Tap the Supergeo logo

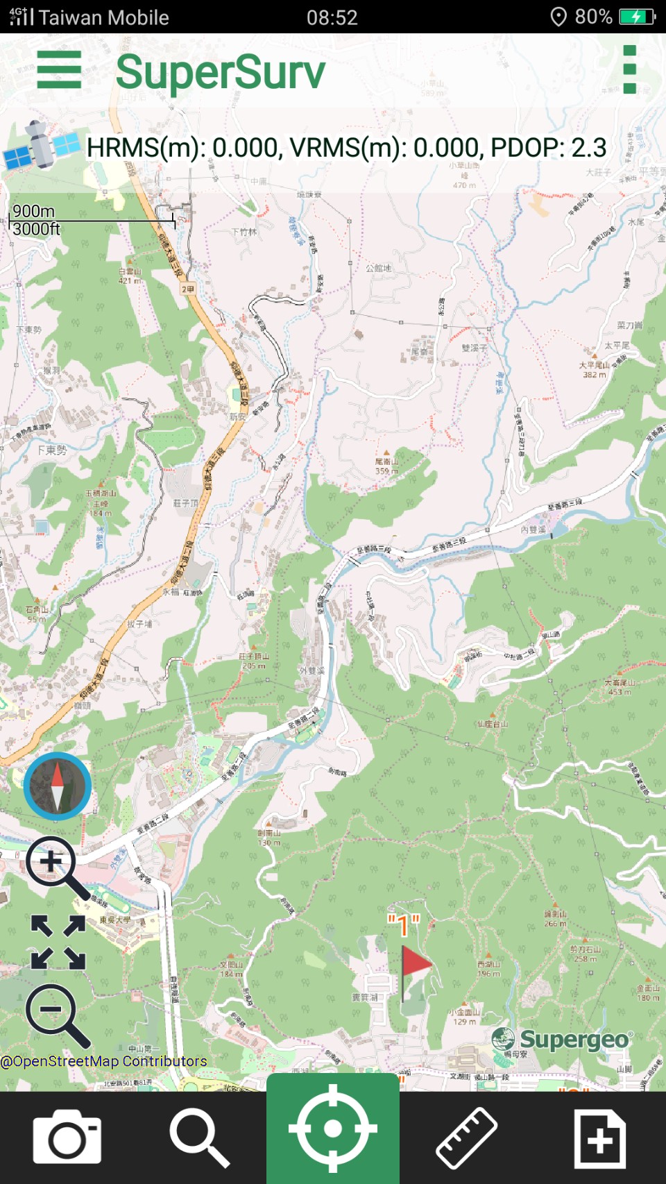coord(562,1039)
